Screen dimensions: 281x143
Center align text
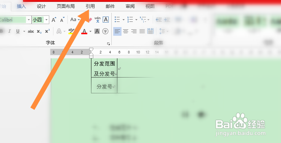click(126, 31)
